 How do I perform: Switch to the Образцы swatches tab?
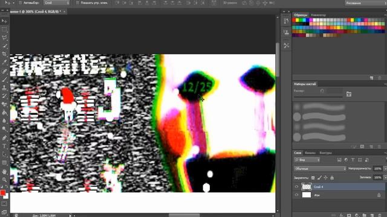coord(301,15)
